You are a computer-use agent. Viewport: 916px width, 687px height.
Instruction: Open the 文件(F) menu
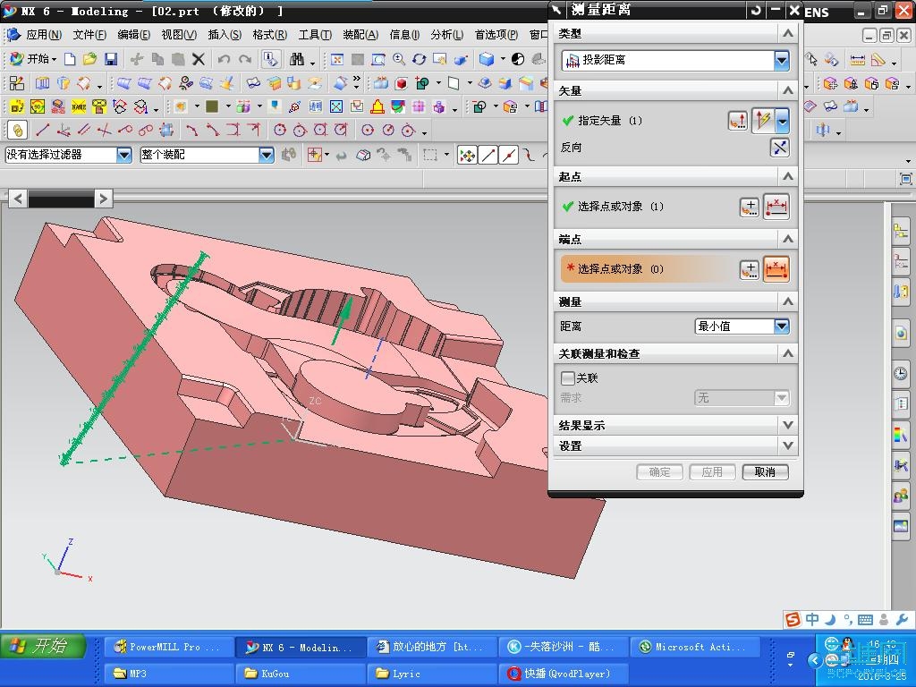tap(89, 35)
